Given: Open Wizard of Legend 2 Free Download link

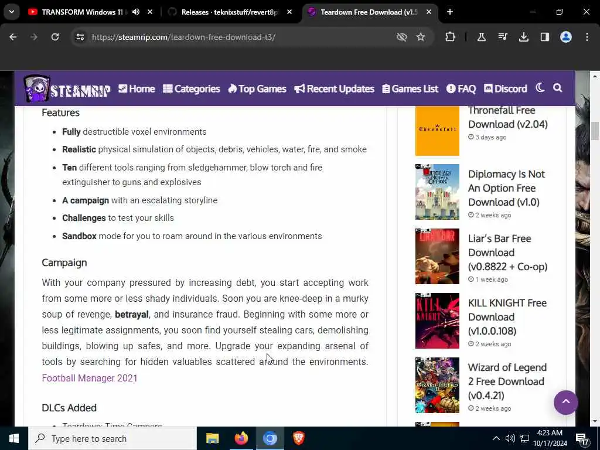Looking at the screenshot, I should 507,381.
